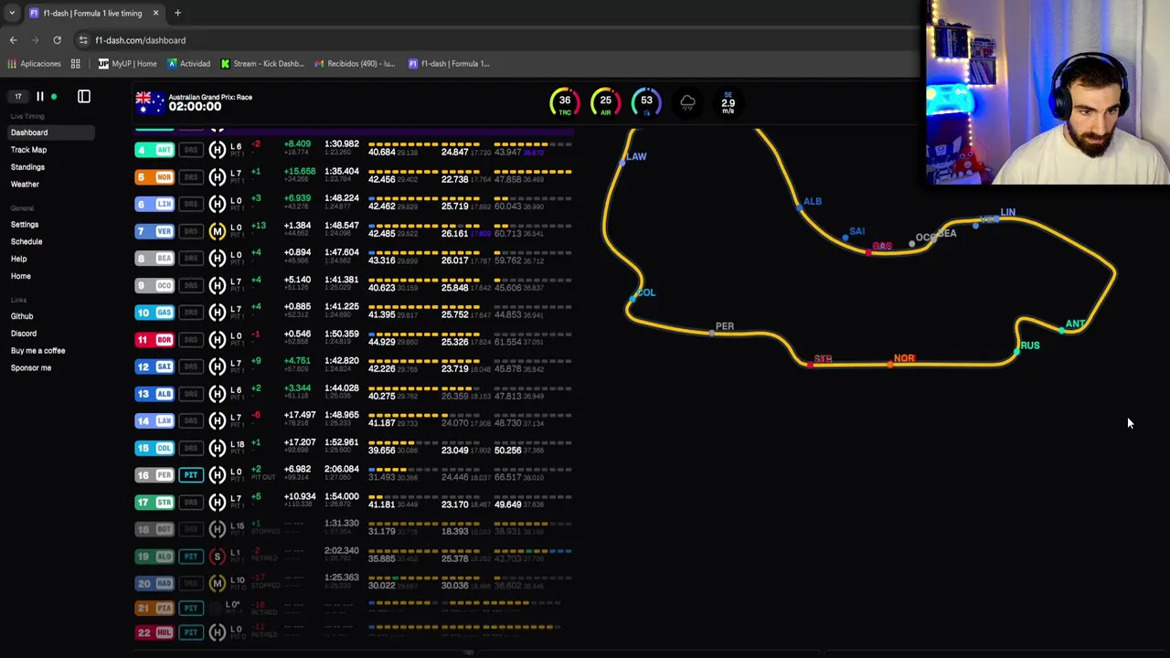1170x658 pixels.
Task: Click the hard tyre icon for NOR
Action: tap(217, 177)
